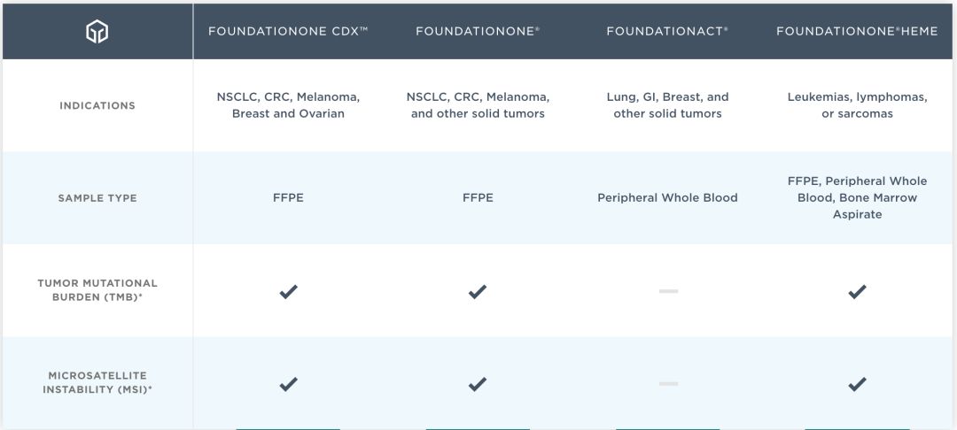Click the TMB dash under FoundationACT
The width and height of the screenshot is (957, 430).
tap(668, 291)
